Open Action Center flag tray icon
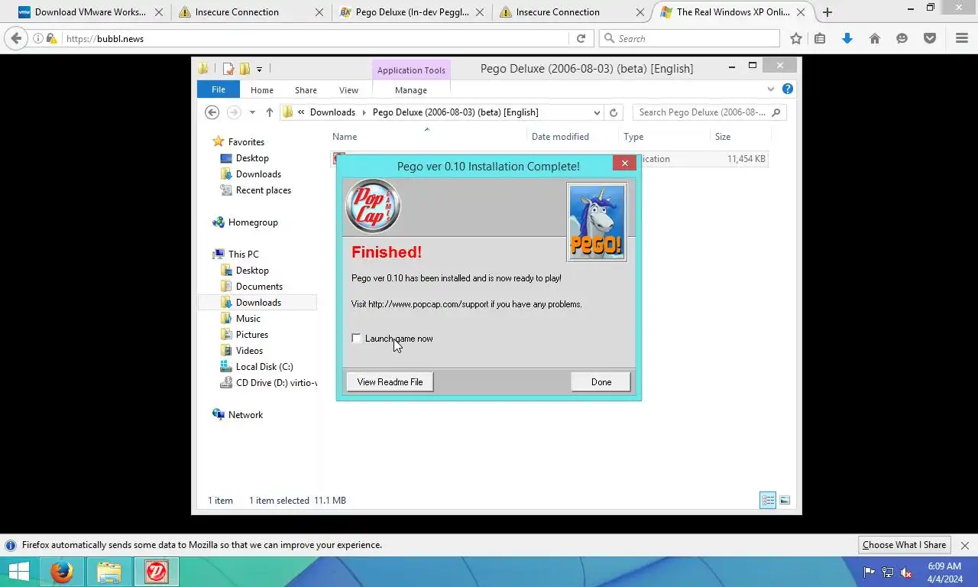Screen dimensions: 978x587 (870, 572)
